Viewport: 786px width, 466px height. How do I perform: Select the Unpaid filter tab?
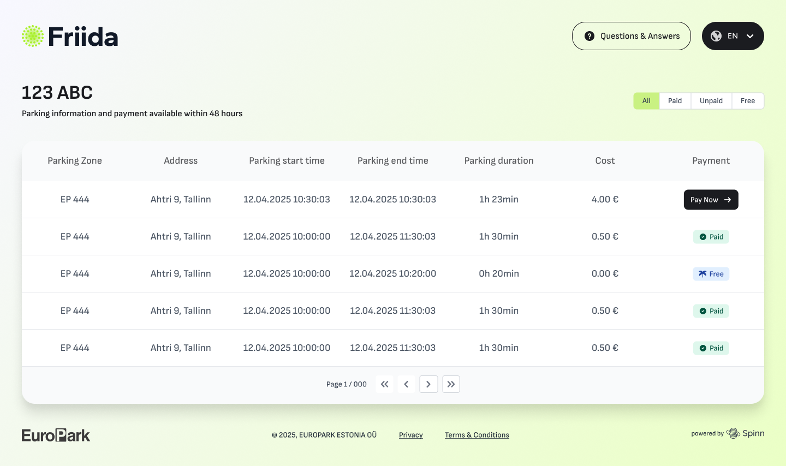click(711, 101)
